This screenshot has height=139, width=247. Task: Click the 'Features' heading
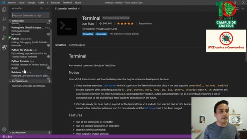(x=75, y=115)
